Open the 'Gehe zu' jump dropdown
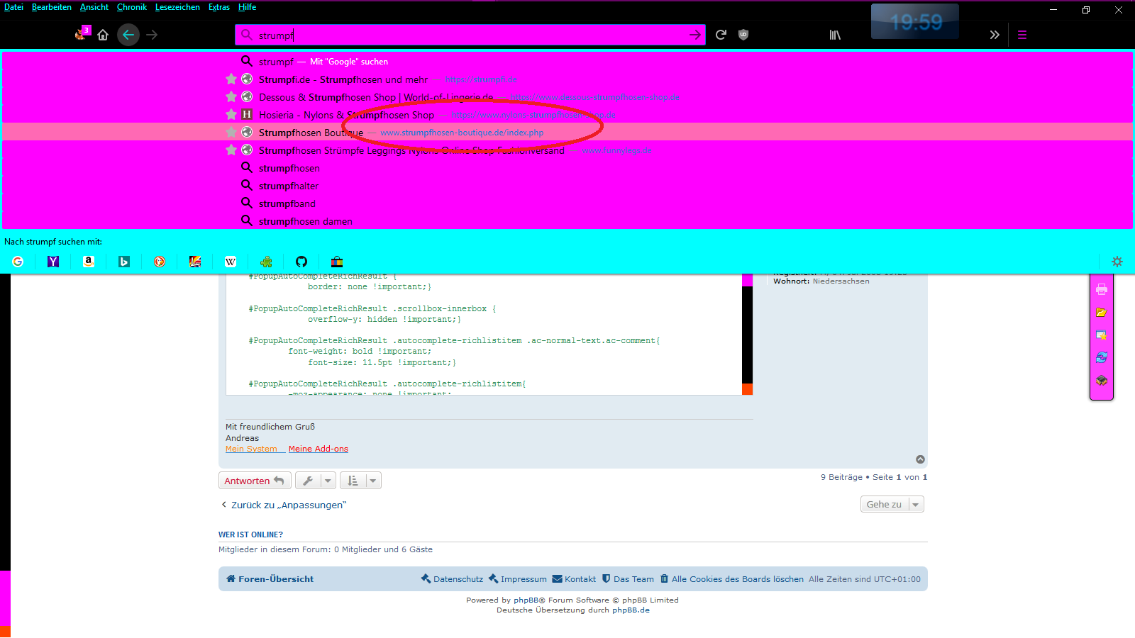The image size is (1135, 638). (x=892, y=504)
